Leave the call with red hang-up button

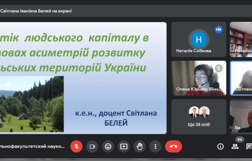tap(174, 146)
